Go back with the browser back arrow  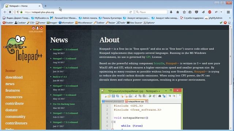tap(5, 12)
